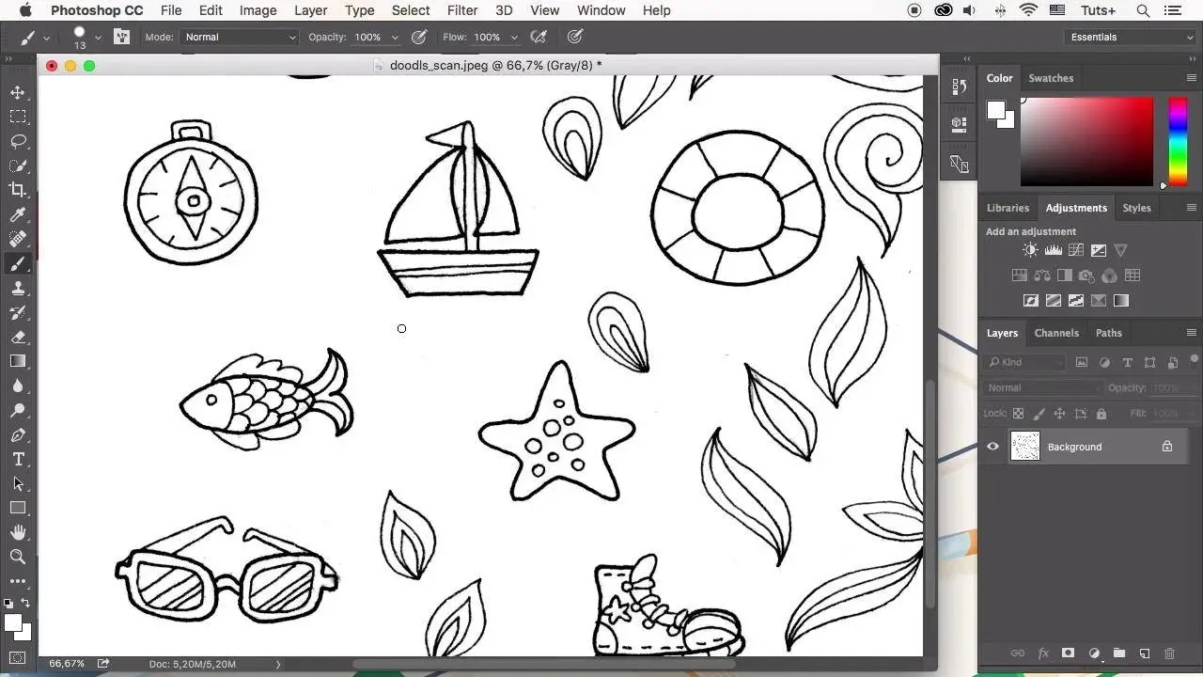Open the Flow slider dropdown arrow
This screenshot has height=677, width=1203.
[514, 37]
